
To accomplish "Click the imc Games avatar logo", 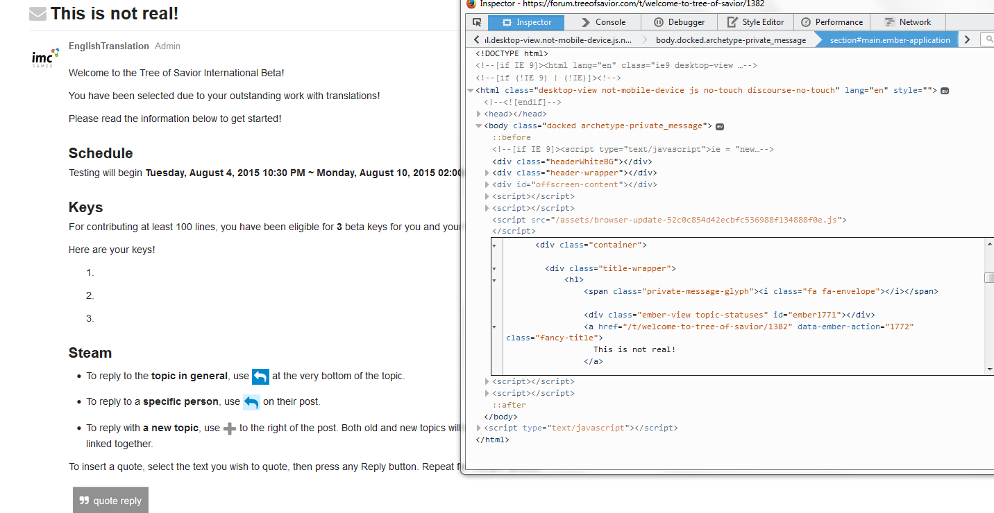I will [x=46, y=58].
